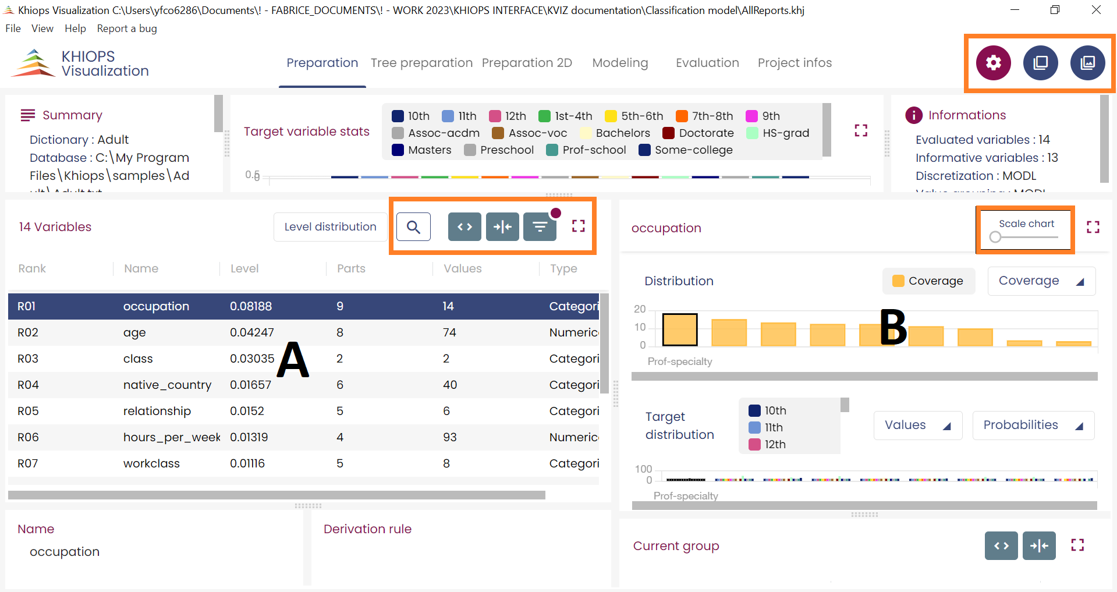Click the filter columns icon in Variables
This screenshot has width=1117, height=592.
point(540,226)
